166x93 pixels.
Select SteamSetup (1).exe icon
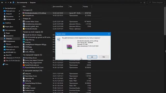(24, 76)
